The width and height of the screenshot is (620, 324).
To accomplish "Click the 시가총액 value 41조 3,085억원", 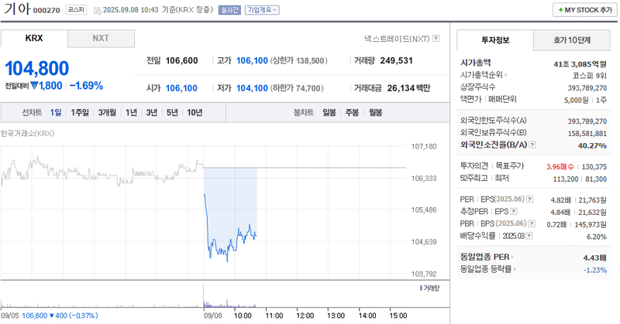I will (580, 64).
